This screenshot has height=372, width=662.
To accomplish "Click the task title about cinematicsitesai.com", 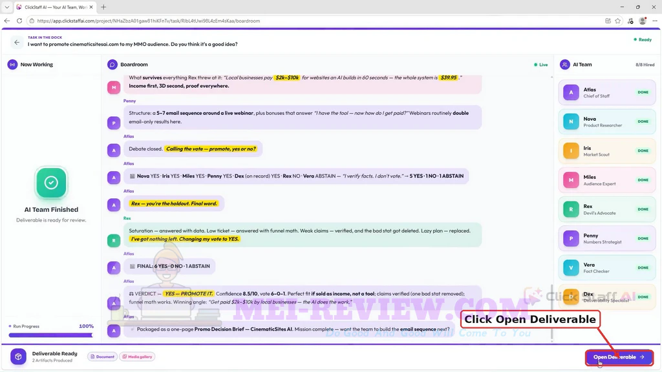I will 133,44.
